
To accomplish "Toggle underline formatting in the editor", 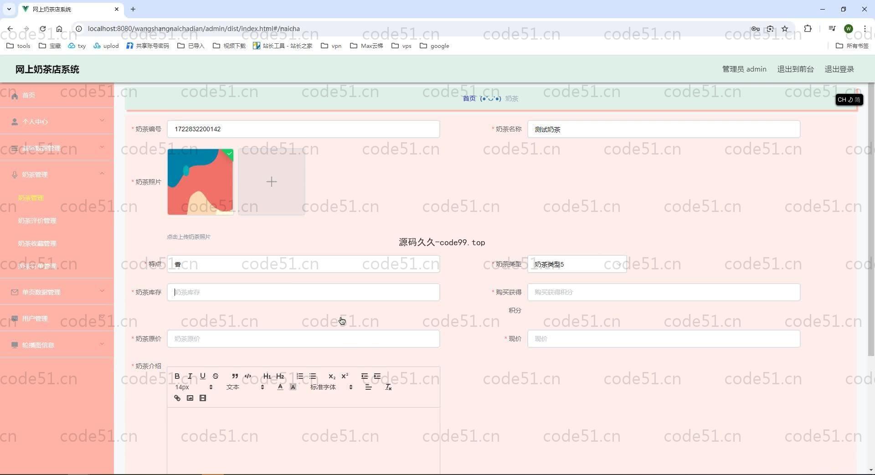I will pyautogui.click(x=203, y=376).
